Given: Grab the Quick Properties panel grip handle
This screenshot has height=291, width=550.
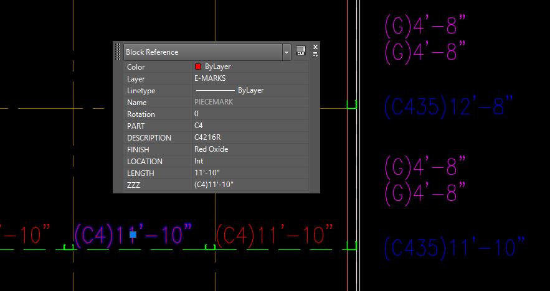Looking at the screenshot, I should [x=118, y=52].
